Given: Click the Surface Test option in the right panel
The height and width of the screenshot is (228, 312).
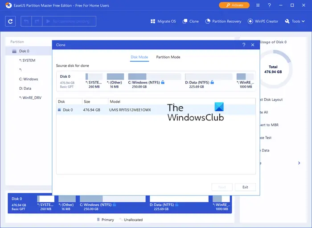Looking at the screenshot, I should pyautogui.click(x=266, y=137).
